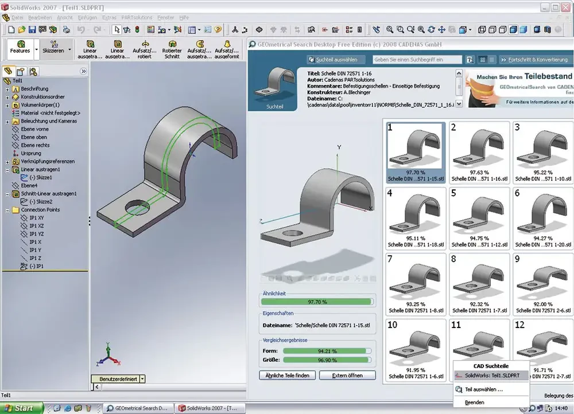Click the Windows Start button

click(x=21, y=408)
